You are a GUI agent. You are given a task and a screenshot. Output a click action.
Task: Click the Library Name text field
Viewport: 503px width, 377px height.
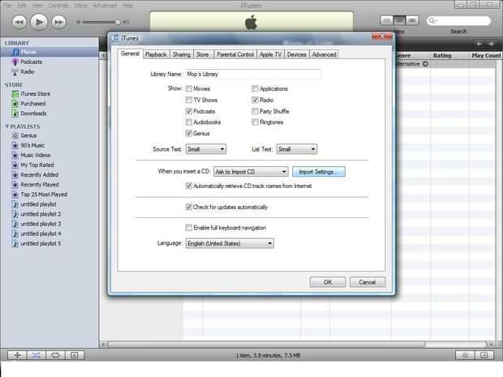coord(253,74)
